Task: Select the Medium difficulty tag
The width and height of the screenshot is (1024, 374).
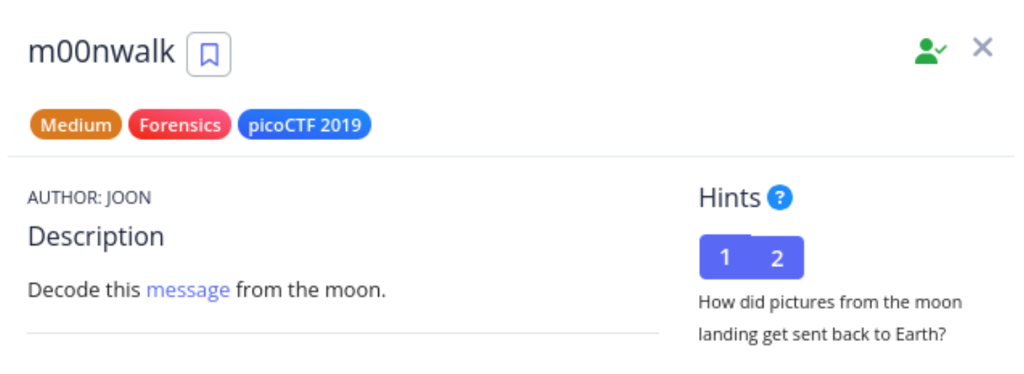Action: pos(76,125)
